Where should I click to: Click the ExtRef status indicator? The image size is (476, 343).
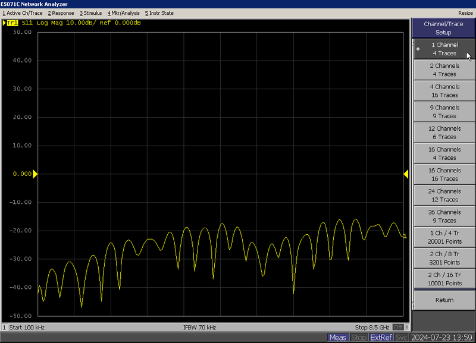[x=381, y=338]
